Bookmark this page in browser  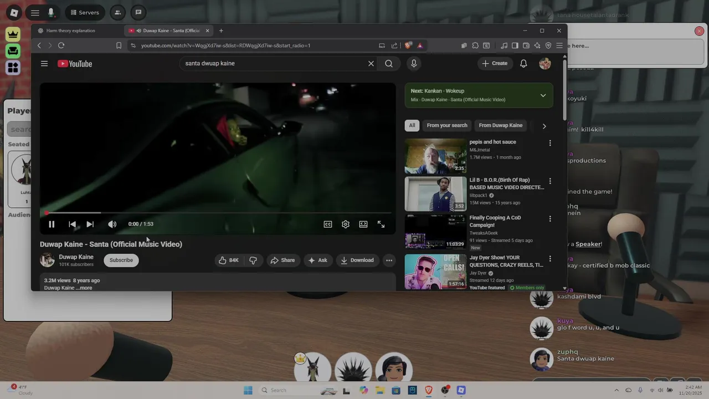point(119,45)
